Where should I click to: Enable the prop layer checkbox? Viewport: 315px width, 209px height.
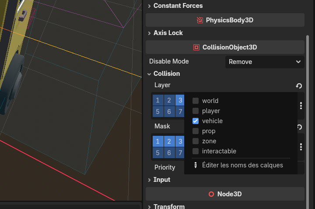coord(196,131)
